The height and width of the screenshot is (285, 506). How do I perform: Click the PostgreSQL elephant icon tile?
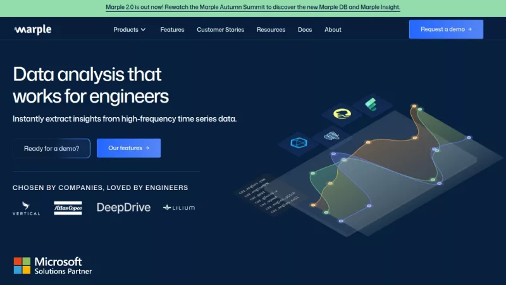tap(332, 136)
